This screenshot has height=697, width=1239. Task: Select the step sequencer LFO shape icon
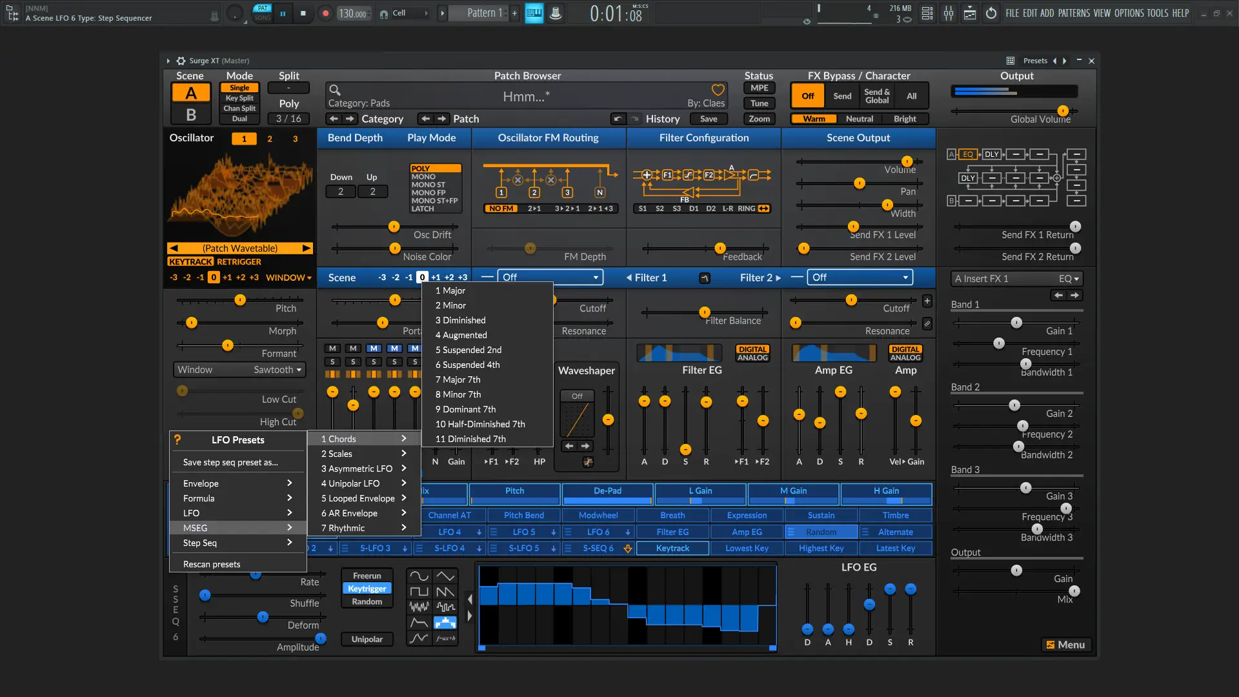point(445,623)
